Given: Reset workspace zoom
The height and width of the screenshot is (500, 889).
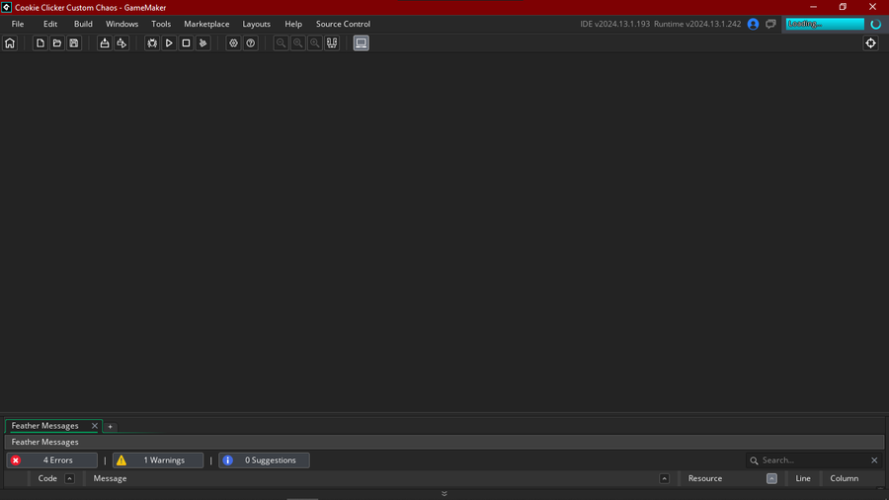Looking at the screenshot, I should point(297,43).
